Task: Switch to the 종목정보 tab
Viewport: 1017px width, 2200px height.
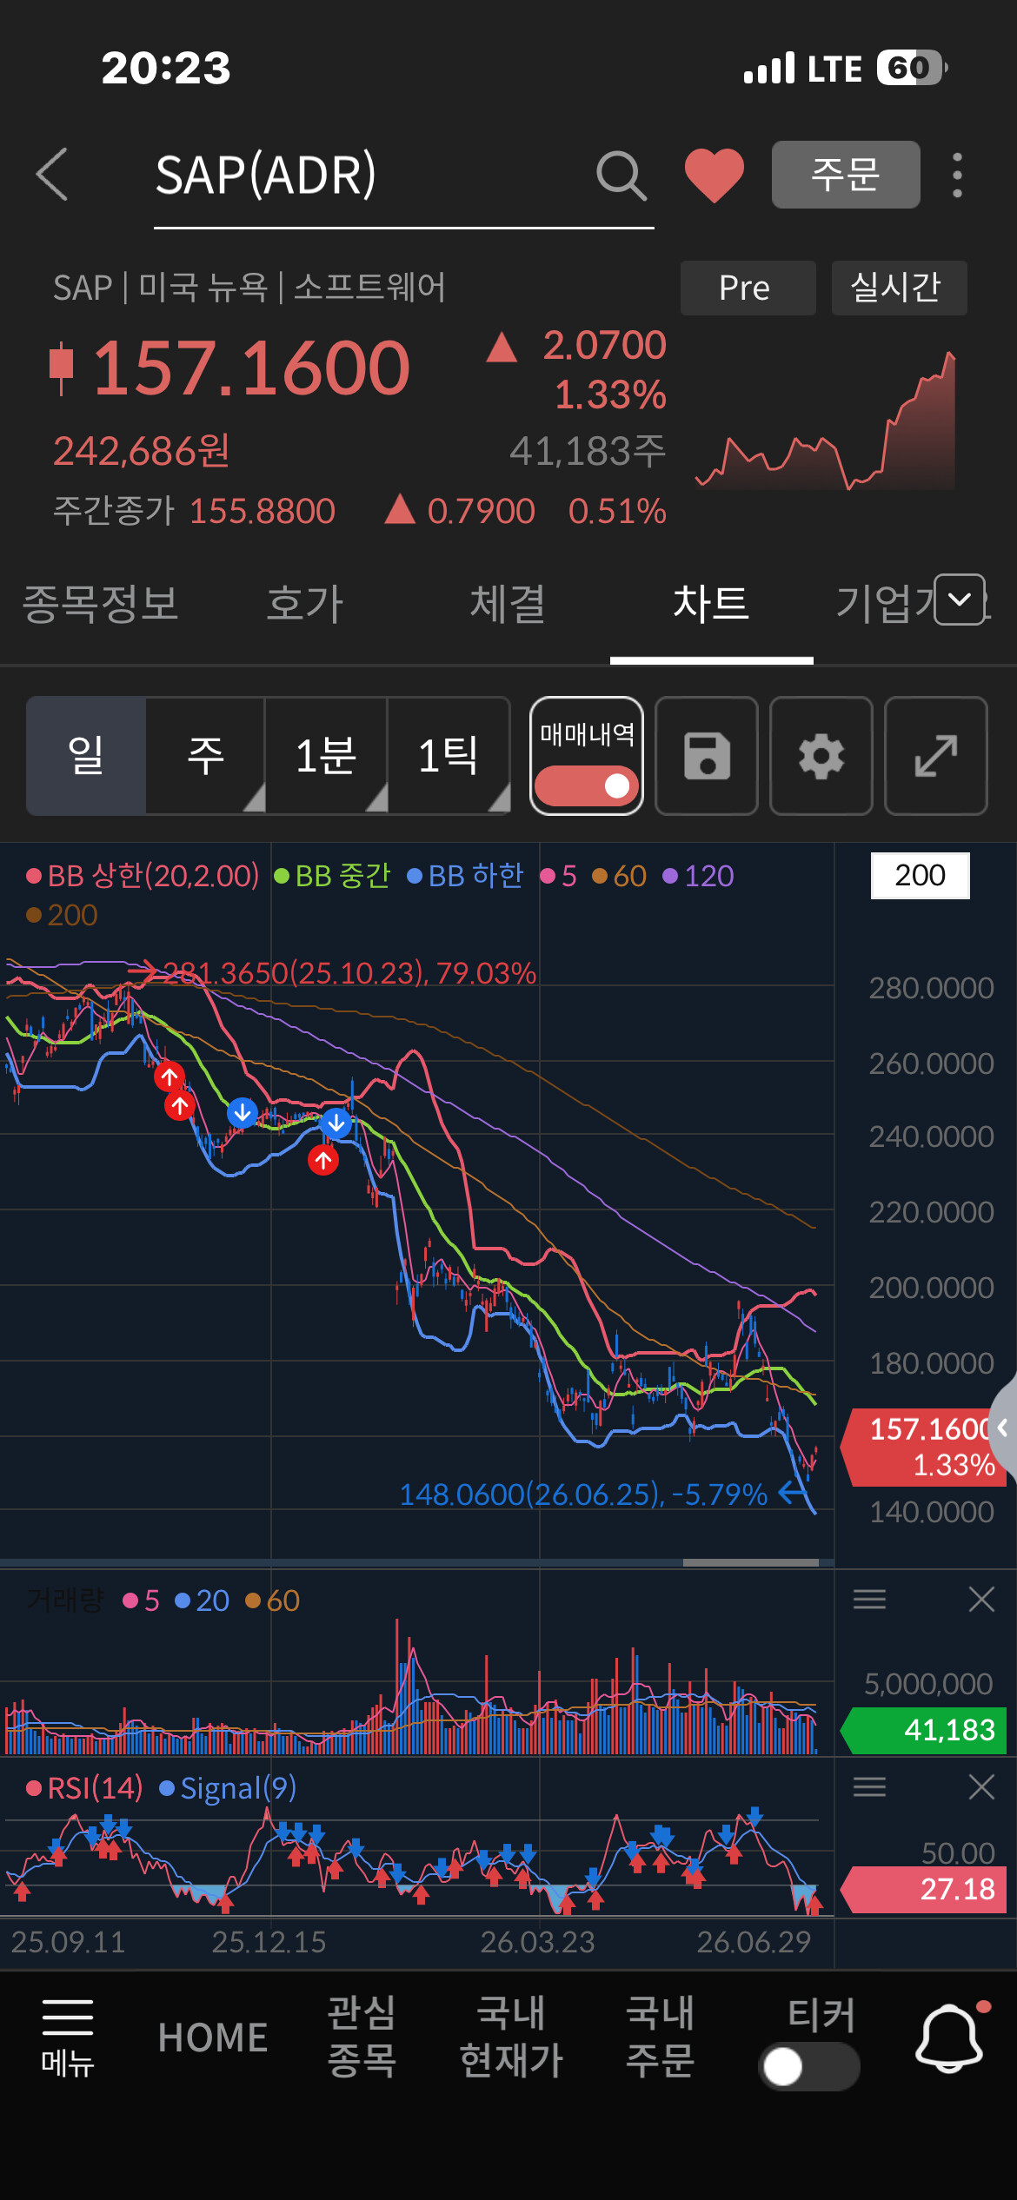Action: [x=100, y=604]
